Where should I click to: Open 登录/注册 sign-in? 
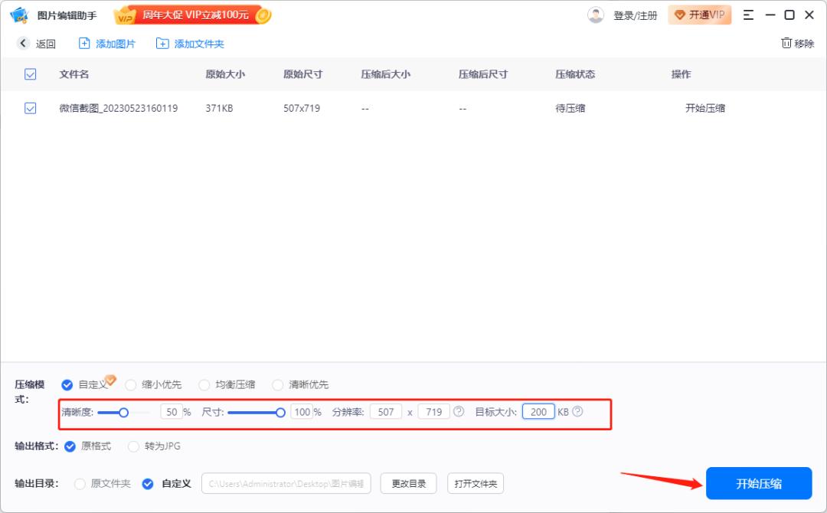click(634, 15)
